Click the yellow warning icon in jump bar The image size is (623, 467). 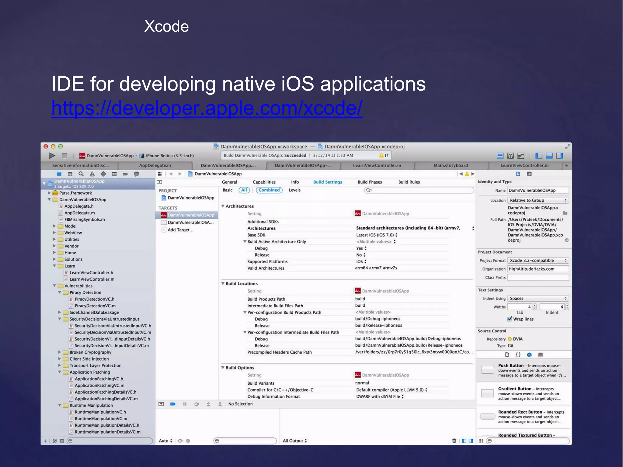[x=467, y=174]
